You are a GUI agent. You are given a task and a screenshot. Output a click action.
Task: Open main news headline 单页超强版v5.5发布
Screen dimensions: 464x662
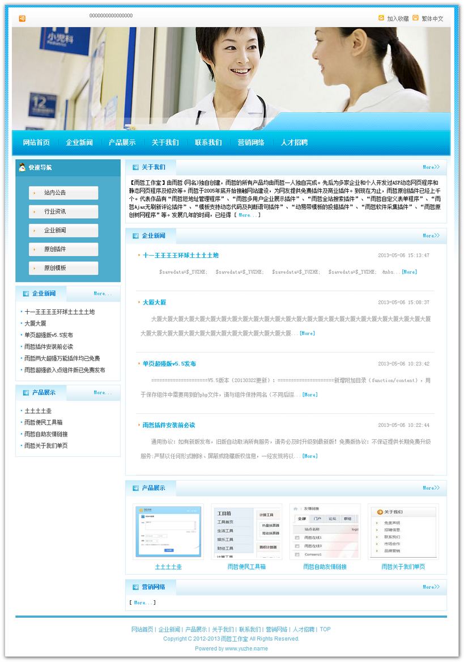(x=169, y=364)
